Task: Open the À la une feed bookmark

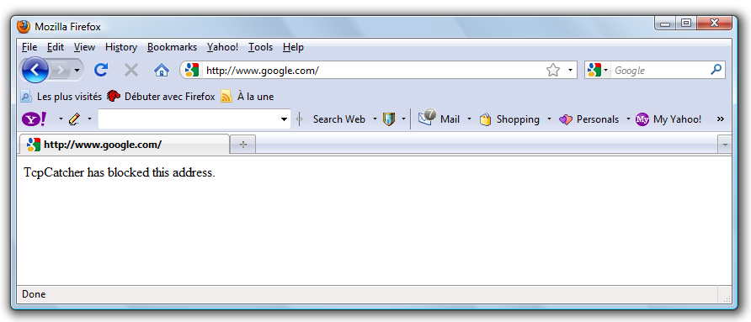Action: [255, 96]
